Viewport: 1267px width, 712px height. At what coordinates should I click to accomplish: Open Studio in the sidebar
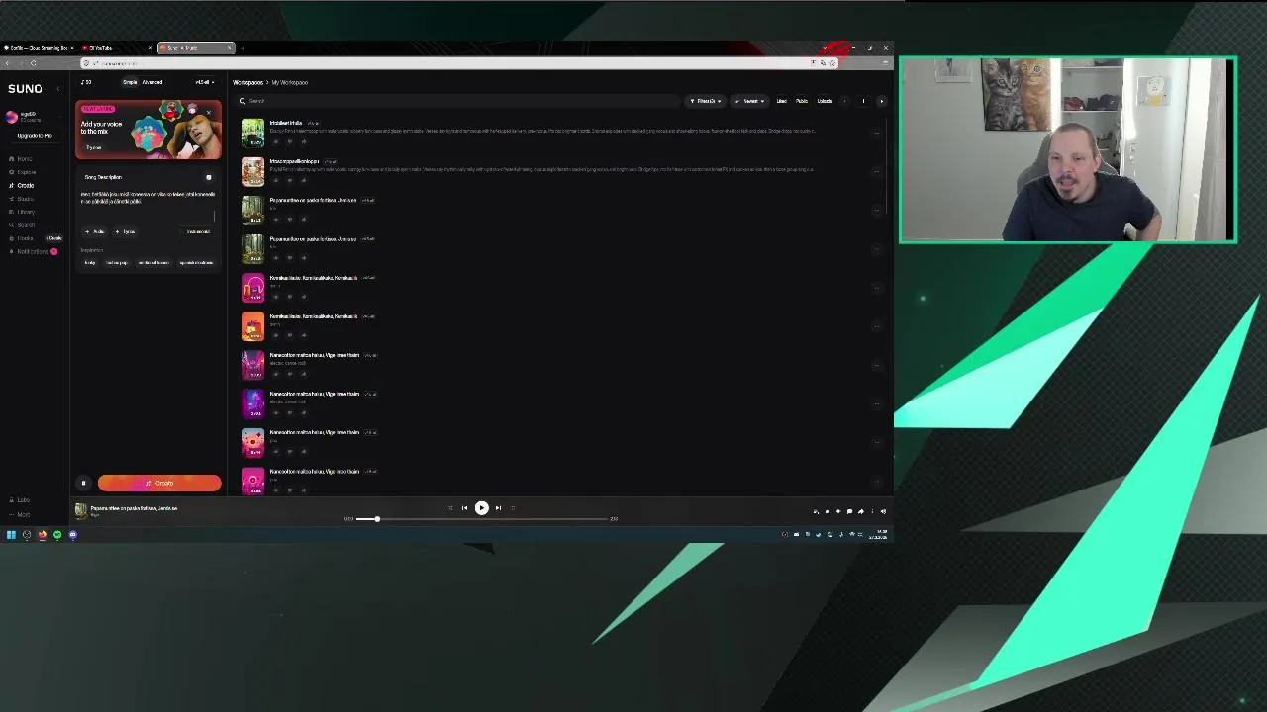(x=22, y=199)
